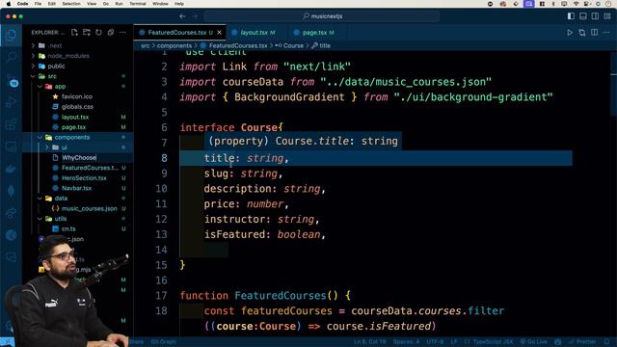Collapse the data folder

[x=40, y=199]
